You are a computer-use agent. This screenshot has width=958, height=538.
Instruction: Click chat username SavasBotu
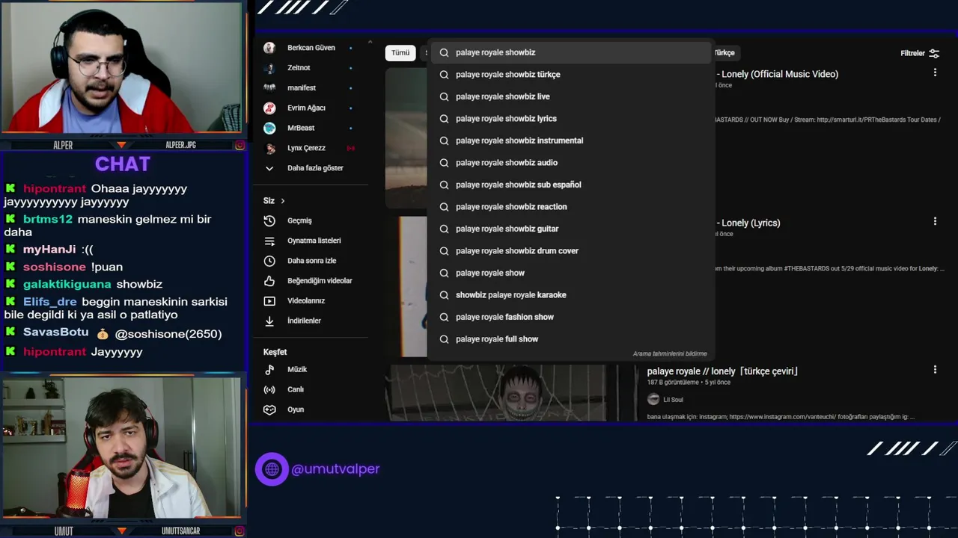click(x=55, y=333)
